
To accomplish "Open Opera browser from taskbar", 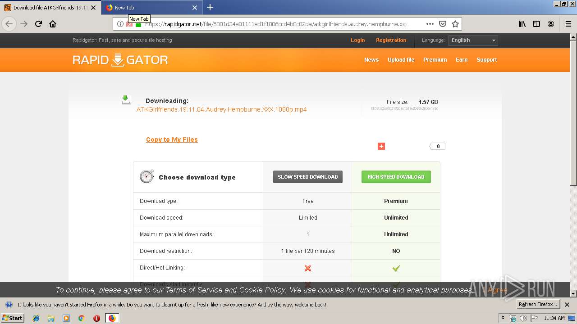I will 96,318.
